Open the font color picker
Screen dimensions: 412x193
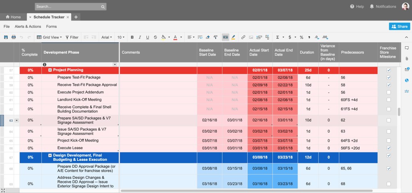175,37
